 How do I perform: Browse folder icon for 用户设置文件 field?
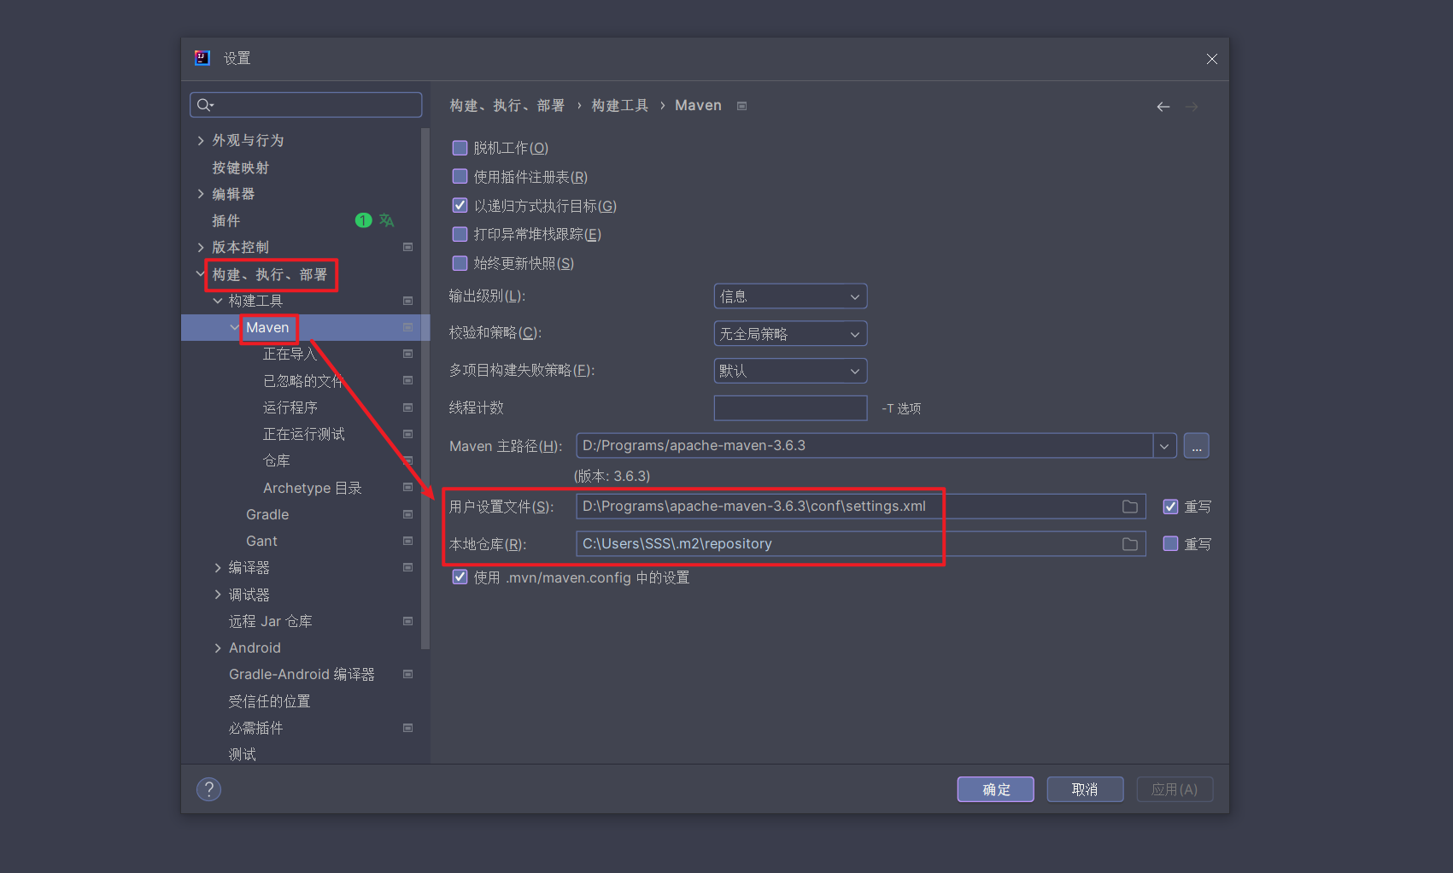coord(1129,507)
